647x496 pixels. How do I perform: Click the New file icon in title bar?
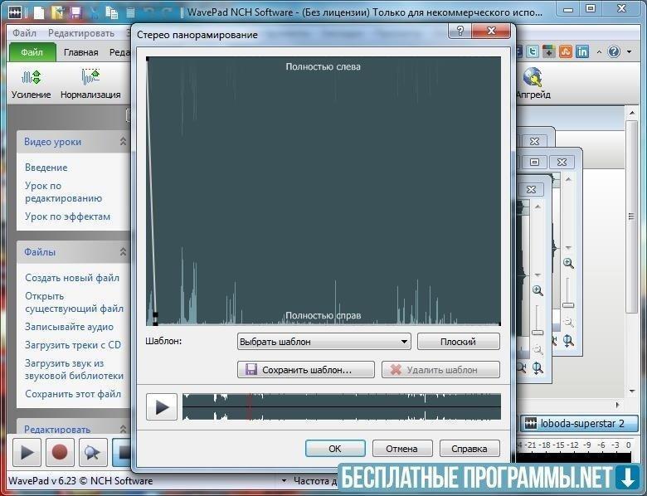[x=39, y=12]
